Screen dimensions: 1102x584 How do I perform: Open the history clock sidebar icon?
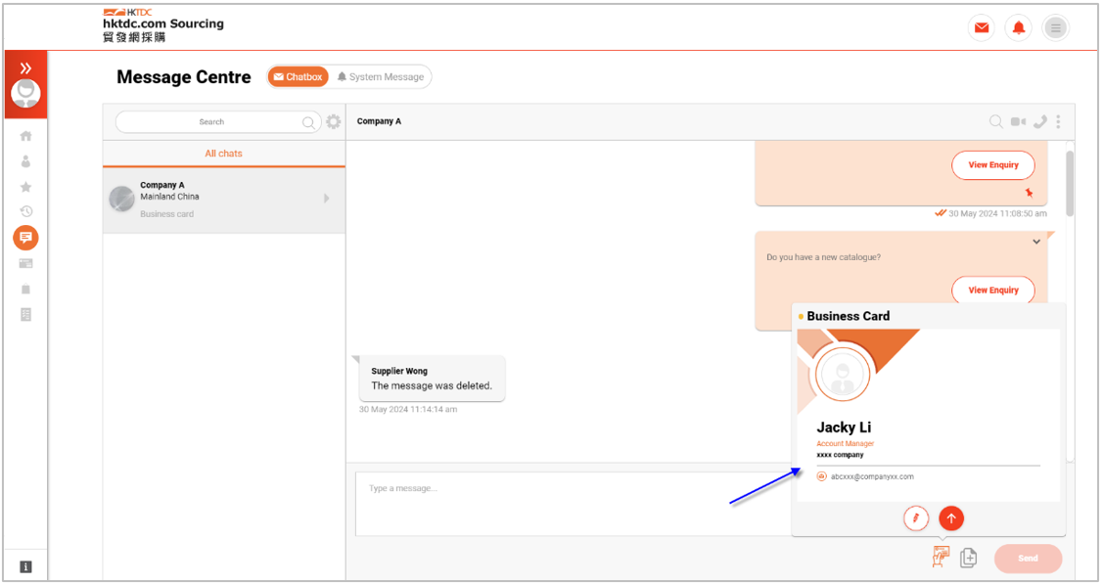(25, 211)
